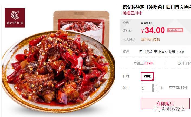The image size is (191, 117).
Task: Click the 廖记棒棒鸡 brand logo
Action: [15, 18]
